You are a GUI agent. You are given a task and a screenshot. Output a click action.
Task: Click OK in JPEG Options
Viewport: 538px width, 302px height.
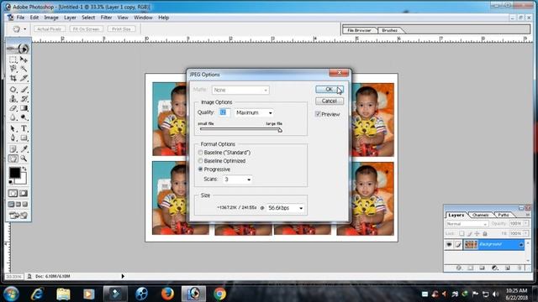coord(329,90)
